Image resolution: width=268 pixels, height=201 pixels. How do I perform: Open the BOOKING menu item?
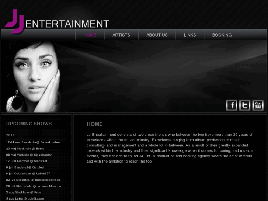pyautogui.click(x=222, y=35)
